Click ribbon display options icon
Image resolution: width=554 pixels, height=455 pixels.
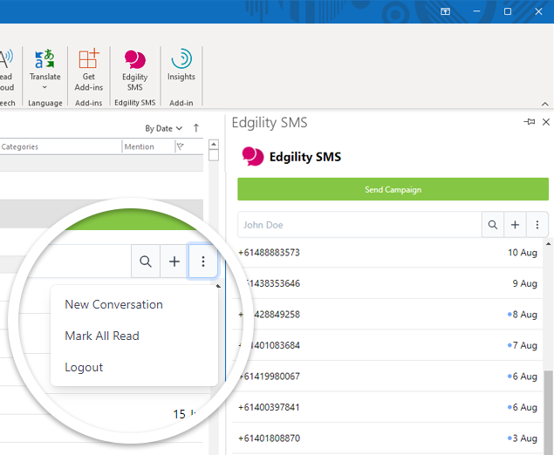[x=445, y=11]
